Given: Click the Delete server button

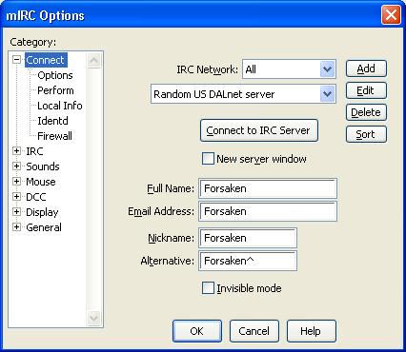Looking at the screenshot, I should pos(366,112).
